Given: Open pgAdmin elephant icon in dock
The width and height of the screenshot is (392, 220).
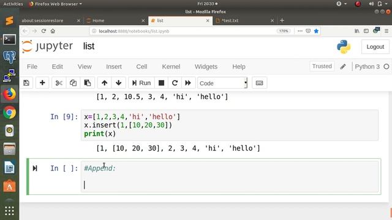Looking at the screenshot, I should 10,57.
